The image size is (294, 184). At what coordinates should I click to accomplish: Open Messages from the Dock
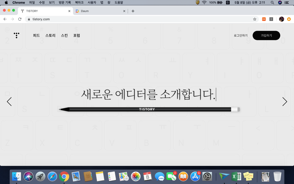[159, 177]
